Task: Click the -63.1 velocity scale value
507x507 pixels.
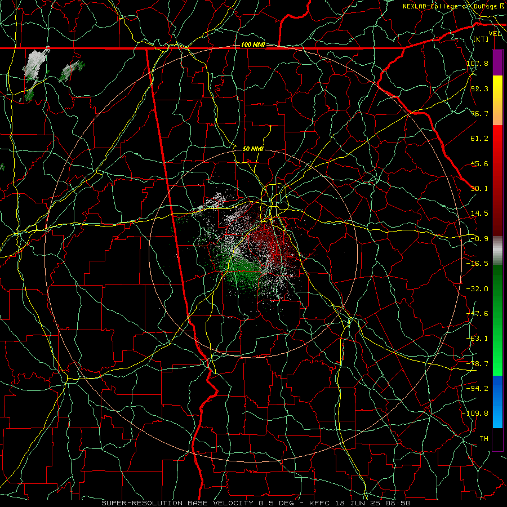Action: click(477, 339)
